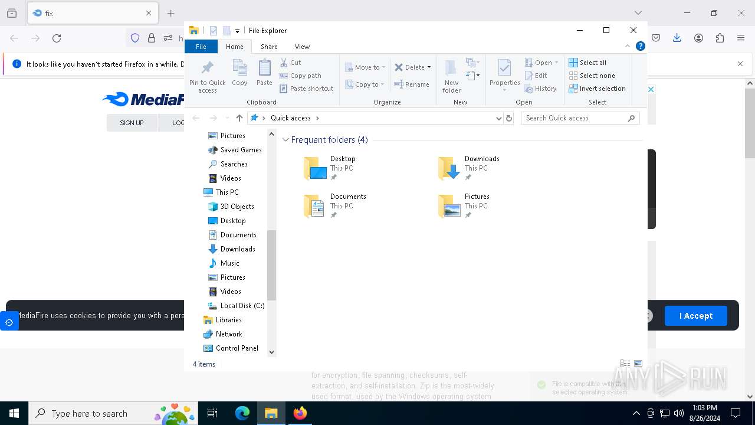The width and height of the screenshot is (755, 425).
Task: Select the Home ribbon tab
Action: 234,47
